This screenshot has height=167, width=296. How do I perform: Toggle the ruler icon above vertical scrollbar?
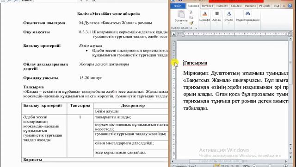[290, 34]
